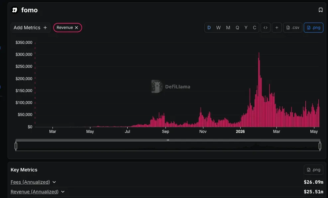Export Key Metrics as .png

313,170
